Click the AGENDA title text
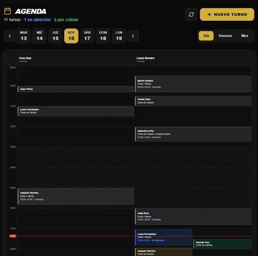Image resolution: width=258 pixels, height=256 pixels. coord(30,11)
